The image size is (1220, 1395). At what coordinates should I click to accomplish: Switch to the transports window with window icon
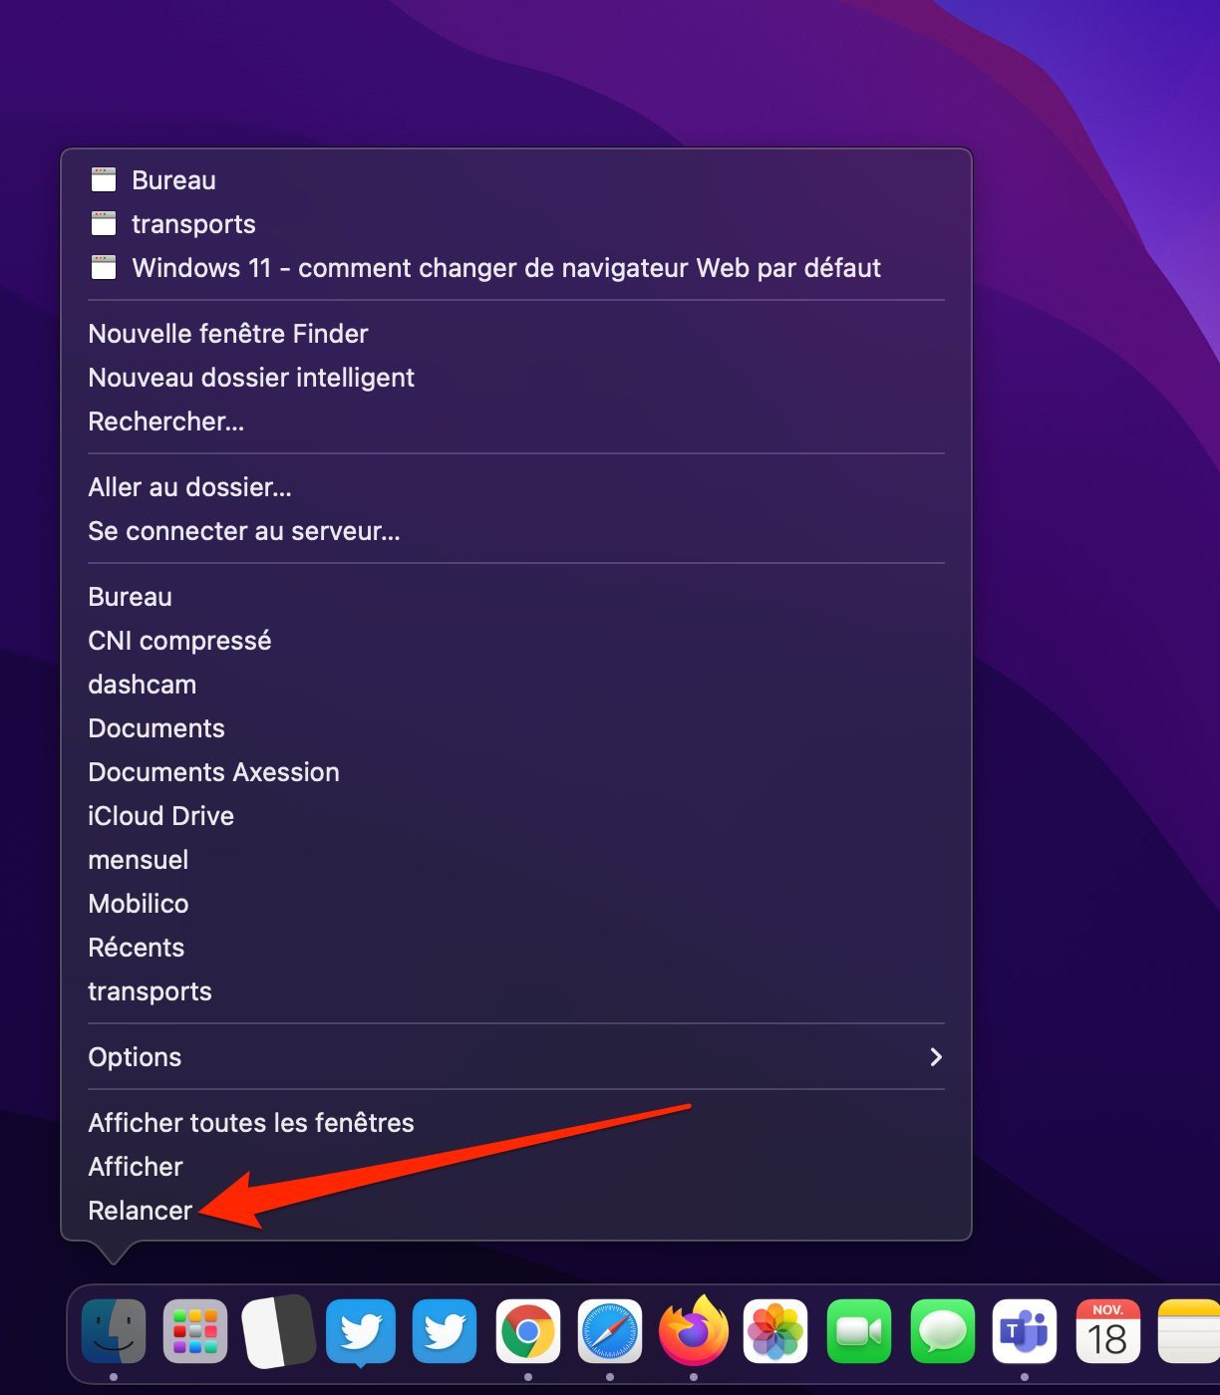(516, 224)
